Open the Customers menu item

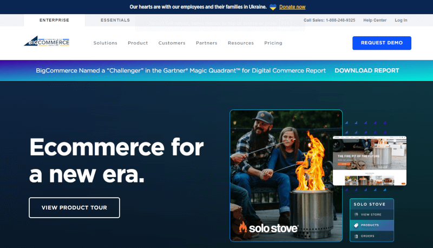pos(172,43)
